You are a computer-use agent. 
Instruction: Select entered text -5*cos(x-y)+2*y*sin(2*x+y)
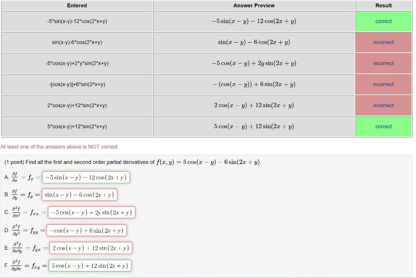(77, 63)
